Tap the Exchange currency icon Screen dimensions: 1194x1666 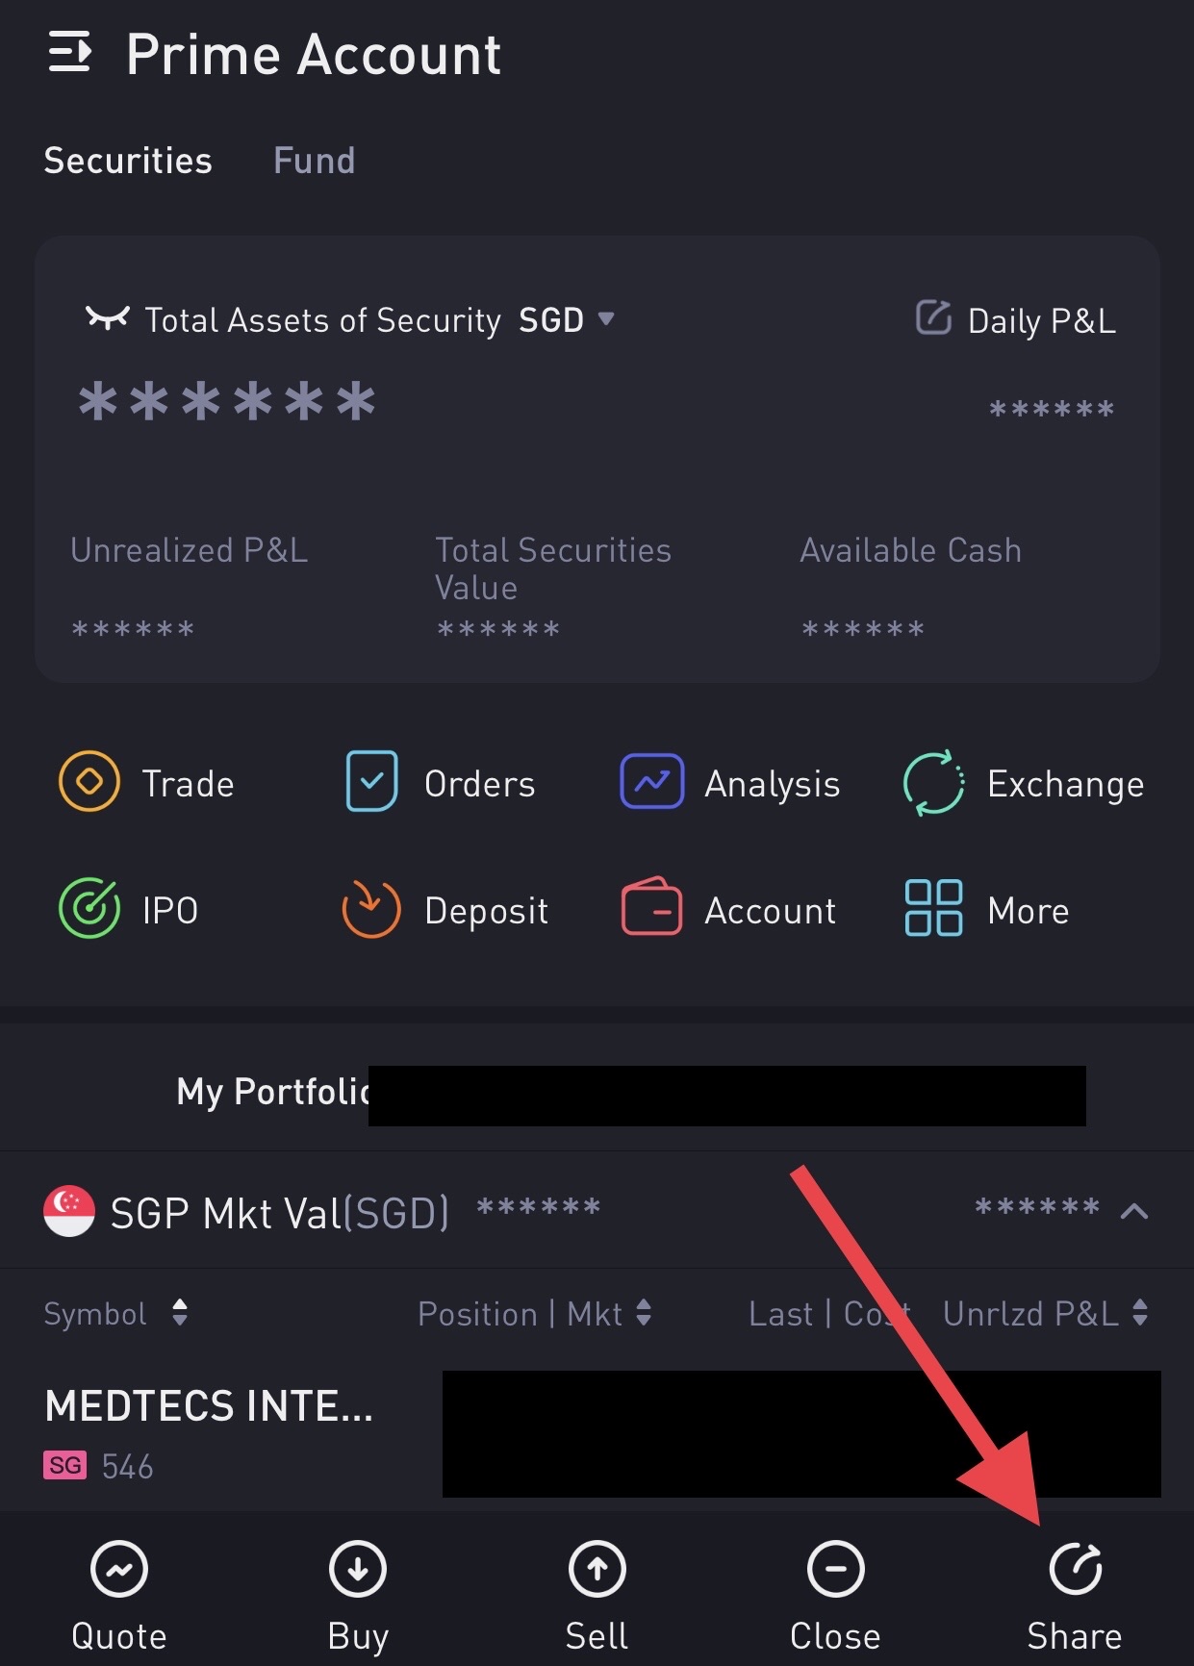click(x=932, y=783)
